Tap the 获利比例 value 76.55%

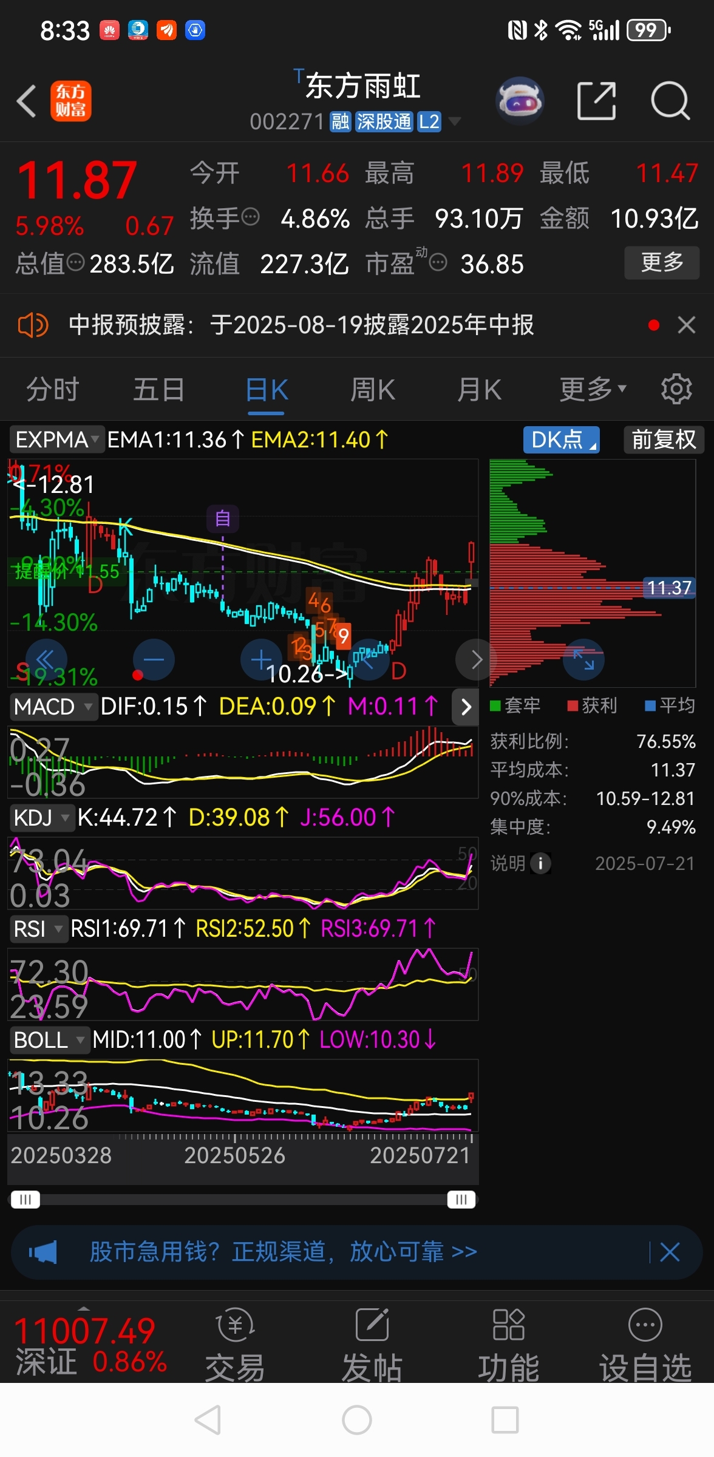pos(665,741)
